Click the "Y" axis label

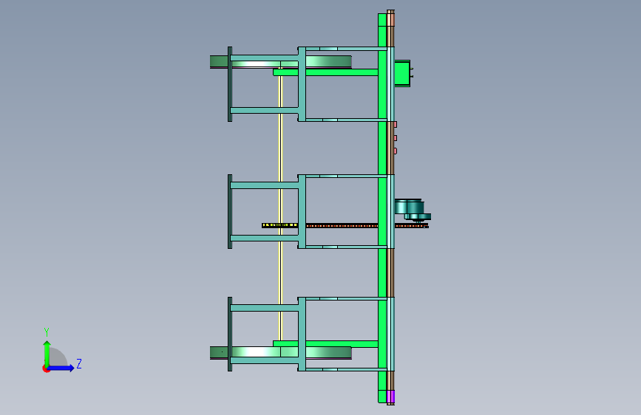tap(47, 332)
